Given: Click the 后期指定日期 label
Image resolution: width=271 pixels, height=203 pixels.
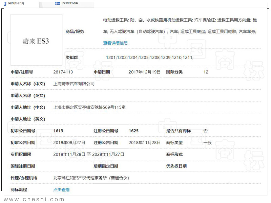Looking at the screenshot, I should point(106,166).
